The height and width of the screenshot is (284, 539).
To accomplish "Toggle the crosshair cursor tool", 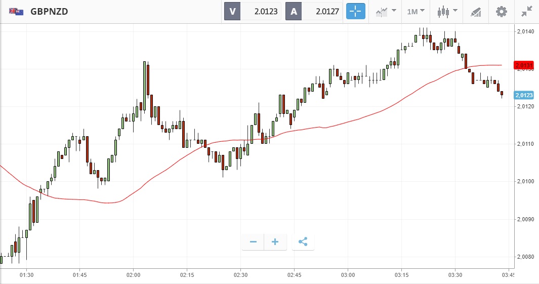I will (x=355, y=11).
